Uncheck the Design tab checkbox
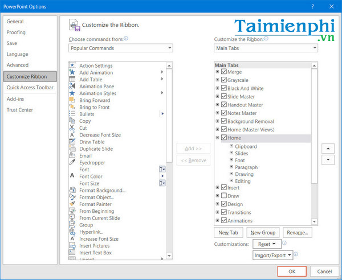The width and height of the screenshot is (342, 280). pyautogui.click(x=224, y=204)
